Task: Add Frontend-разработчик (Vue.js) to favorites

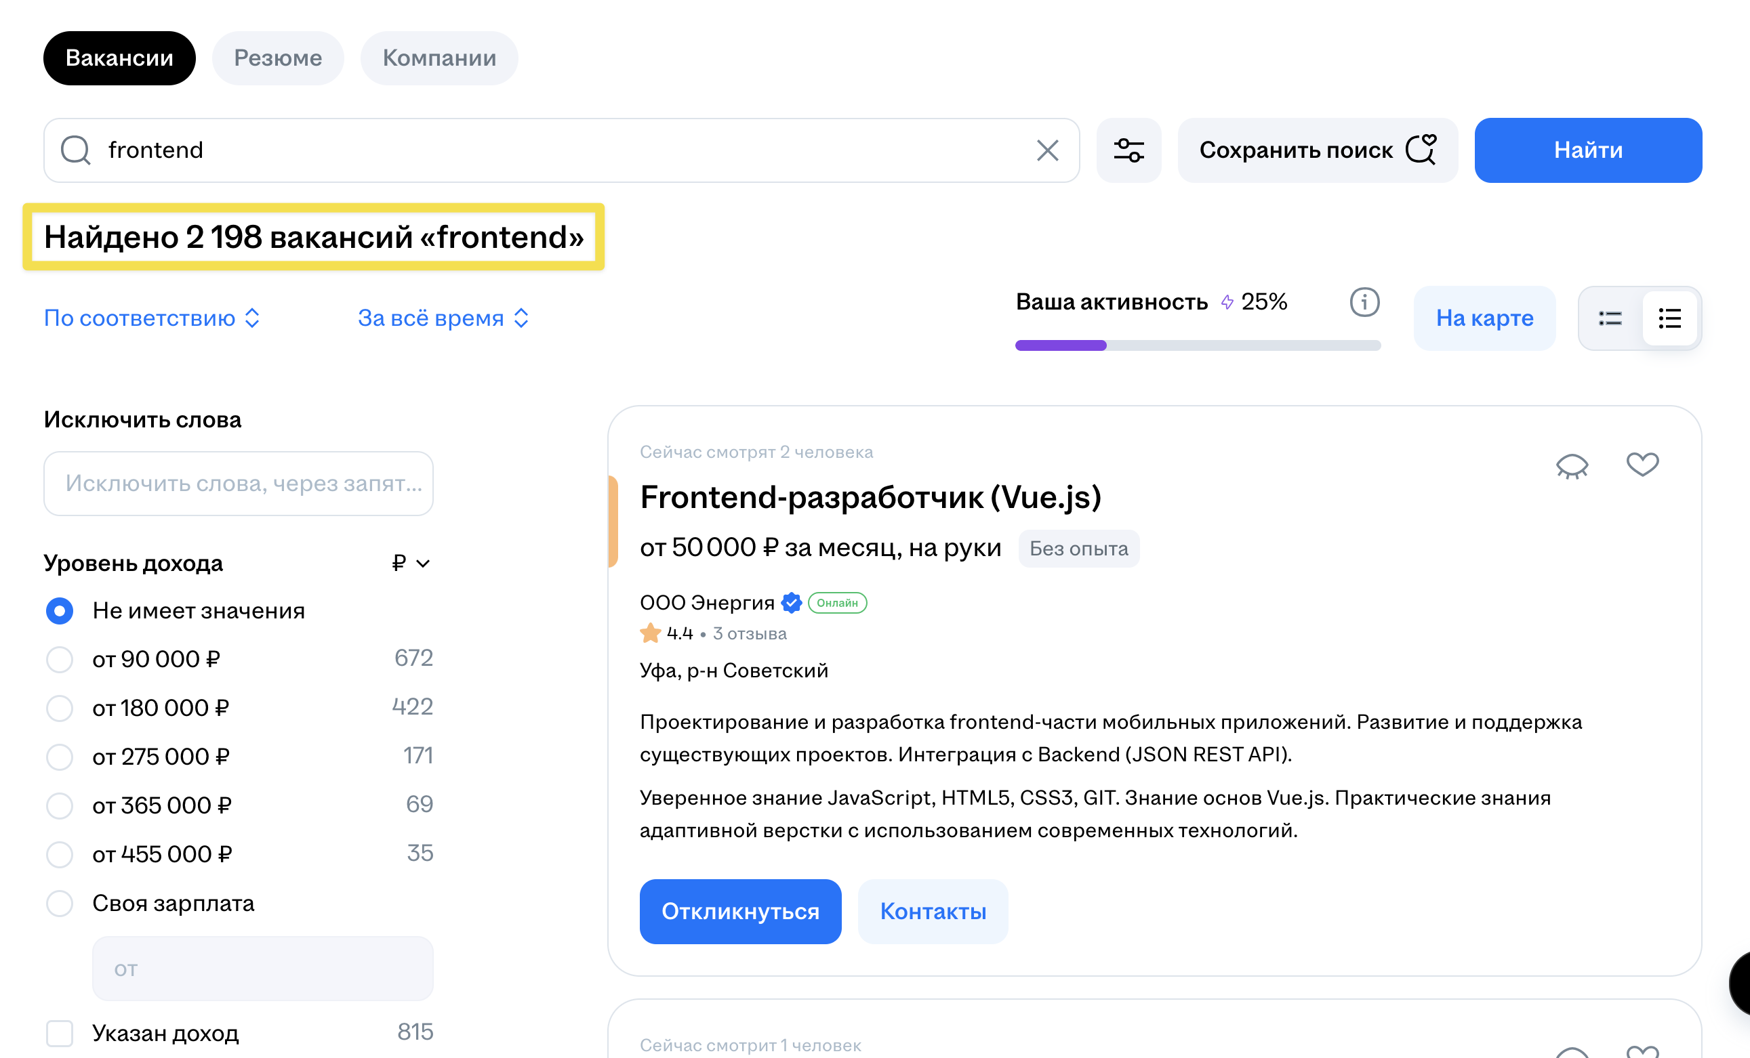Action: tap(1642, 464)
